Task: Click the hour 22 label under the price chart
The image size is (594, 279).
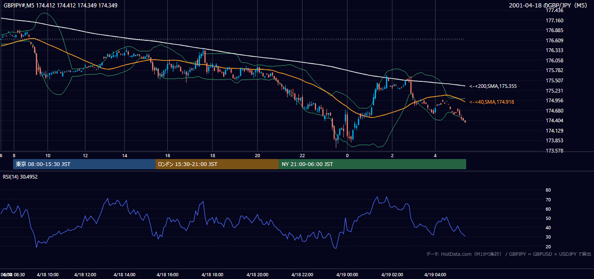Action: (x=302, y=155)
